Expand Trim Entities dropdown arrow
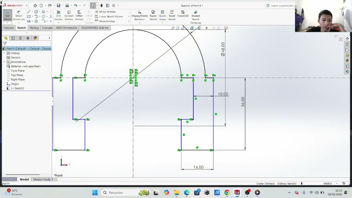 tap(59, 23)
